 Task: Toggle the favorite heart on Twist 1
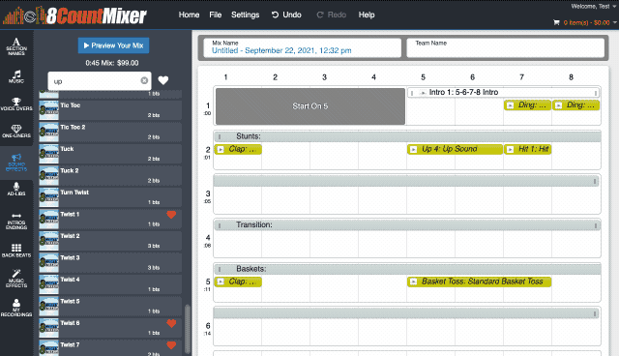(171, 215)
